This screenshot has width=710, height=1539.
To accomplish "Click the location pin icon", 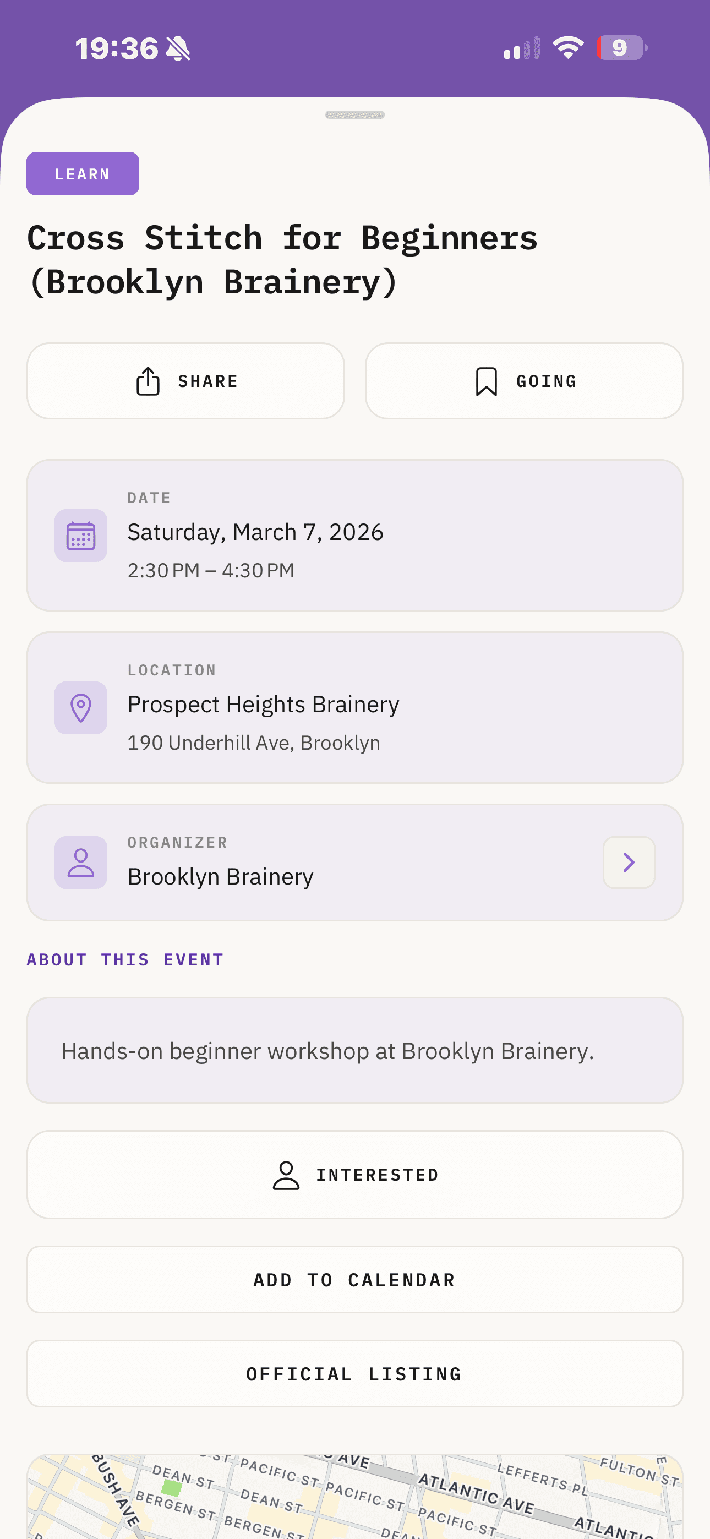I will pyautogui.click(x=81, y=707).
